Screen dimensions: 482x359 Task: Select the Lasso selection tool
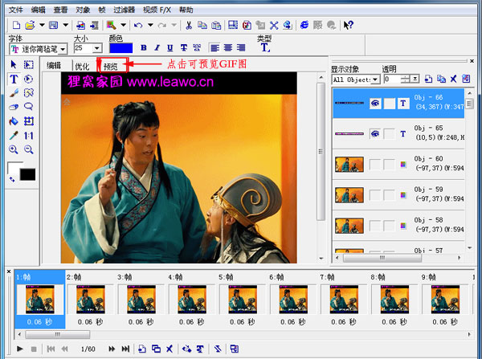(29, 107)
